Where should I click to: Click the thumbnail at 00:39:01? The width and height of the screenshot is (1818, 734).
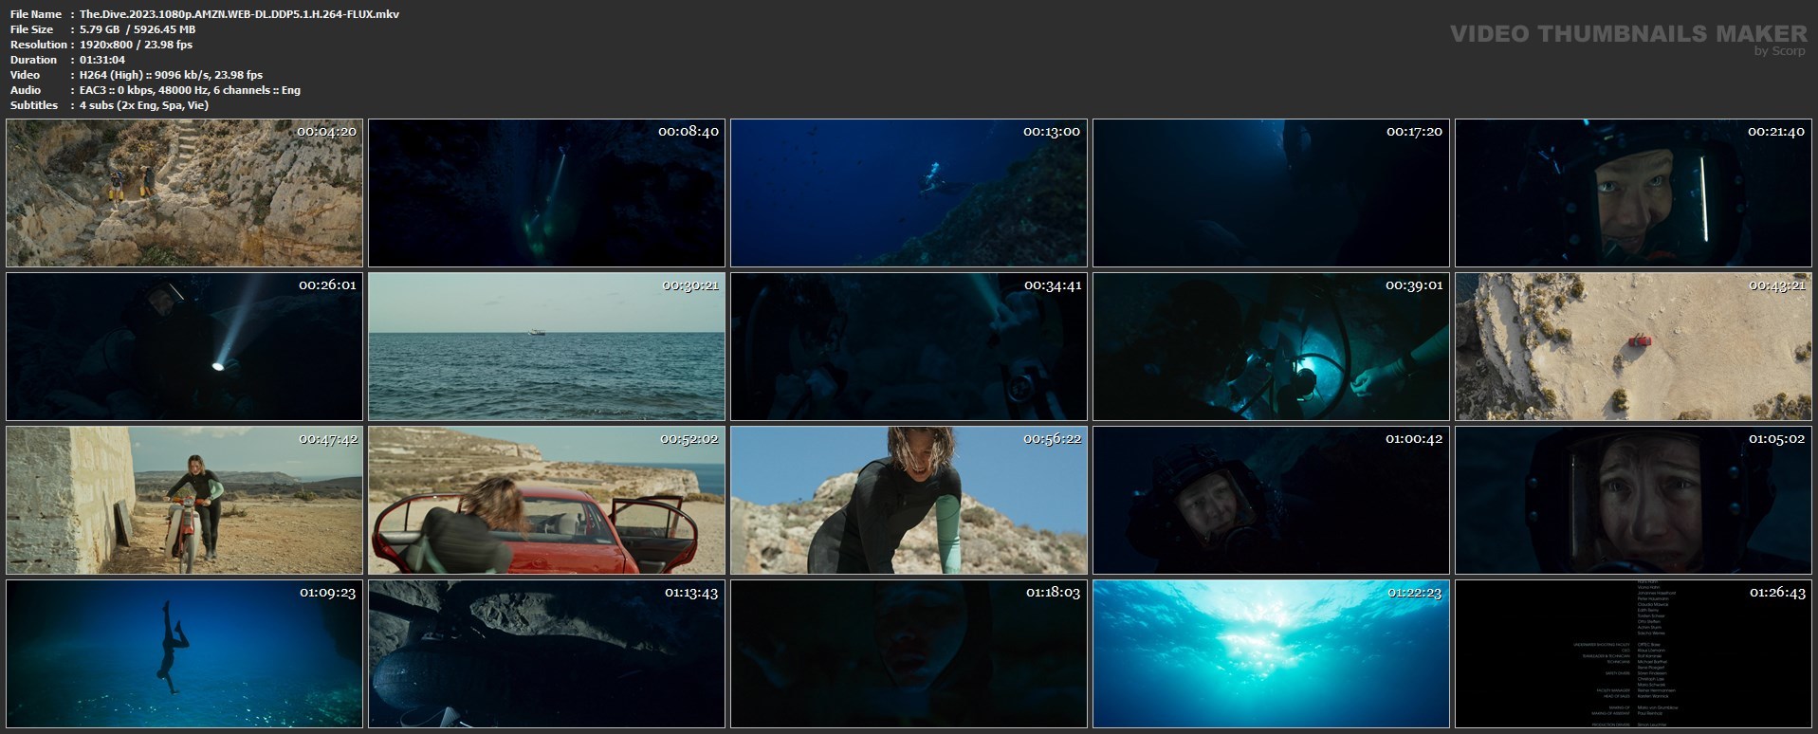point(1271,346)
